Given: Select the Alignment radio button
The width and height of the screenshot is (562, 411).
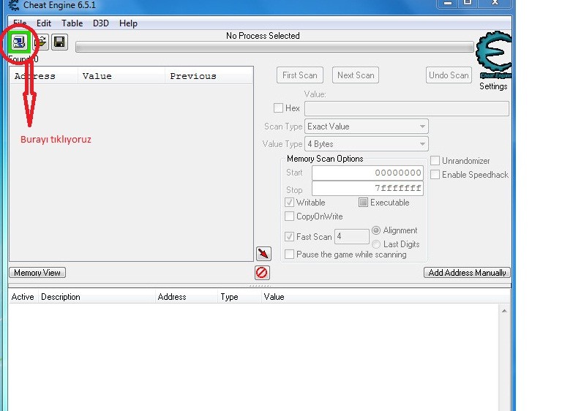Looking at the screenshot, I should click(x=376, y=230).
